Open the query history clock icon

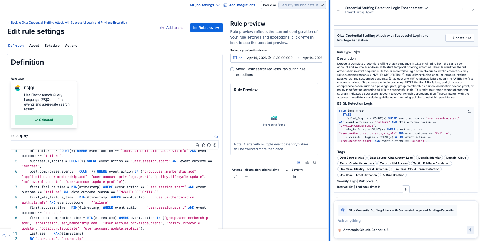coord(209,145)
